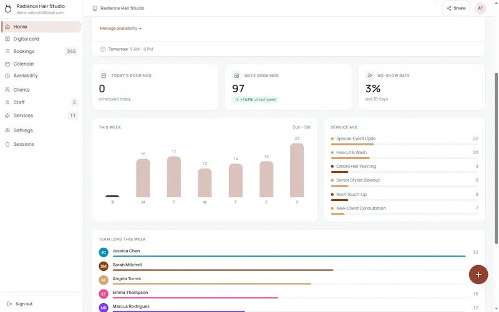This screenshot has height=312, width=499.
Task: Go to the Services page
Action: (41, 115)
